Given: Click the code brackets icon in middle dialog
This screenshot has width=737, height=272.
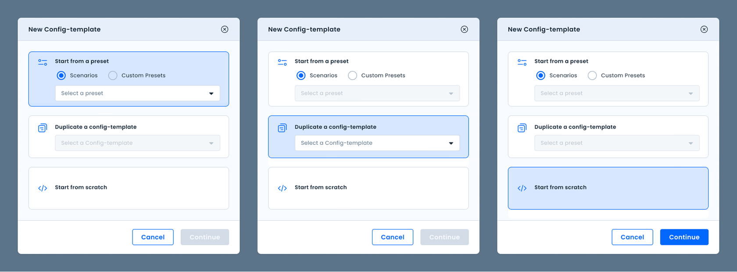Looking at the screenshot, I should pos(282,188).
